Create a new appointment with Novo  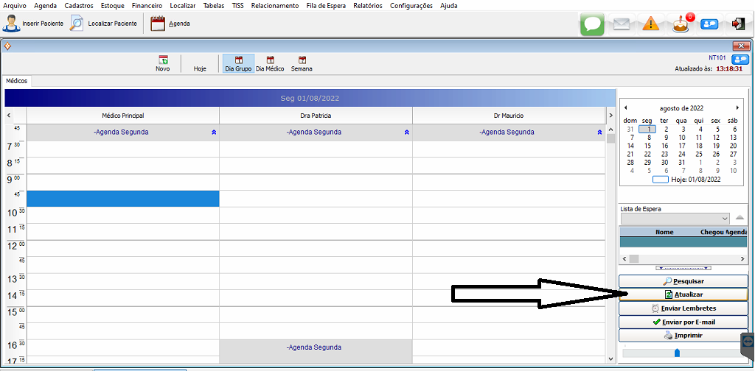(162, 64)
